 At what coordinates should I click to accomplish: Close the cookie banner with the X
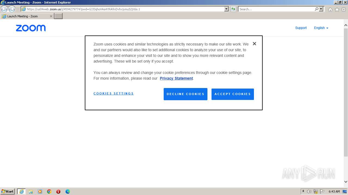point(254,44)
